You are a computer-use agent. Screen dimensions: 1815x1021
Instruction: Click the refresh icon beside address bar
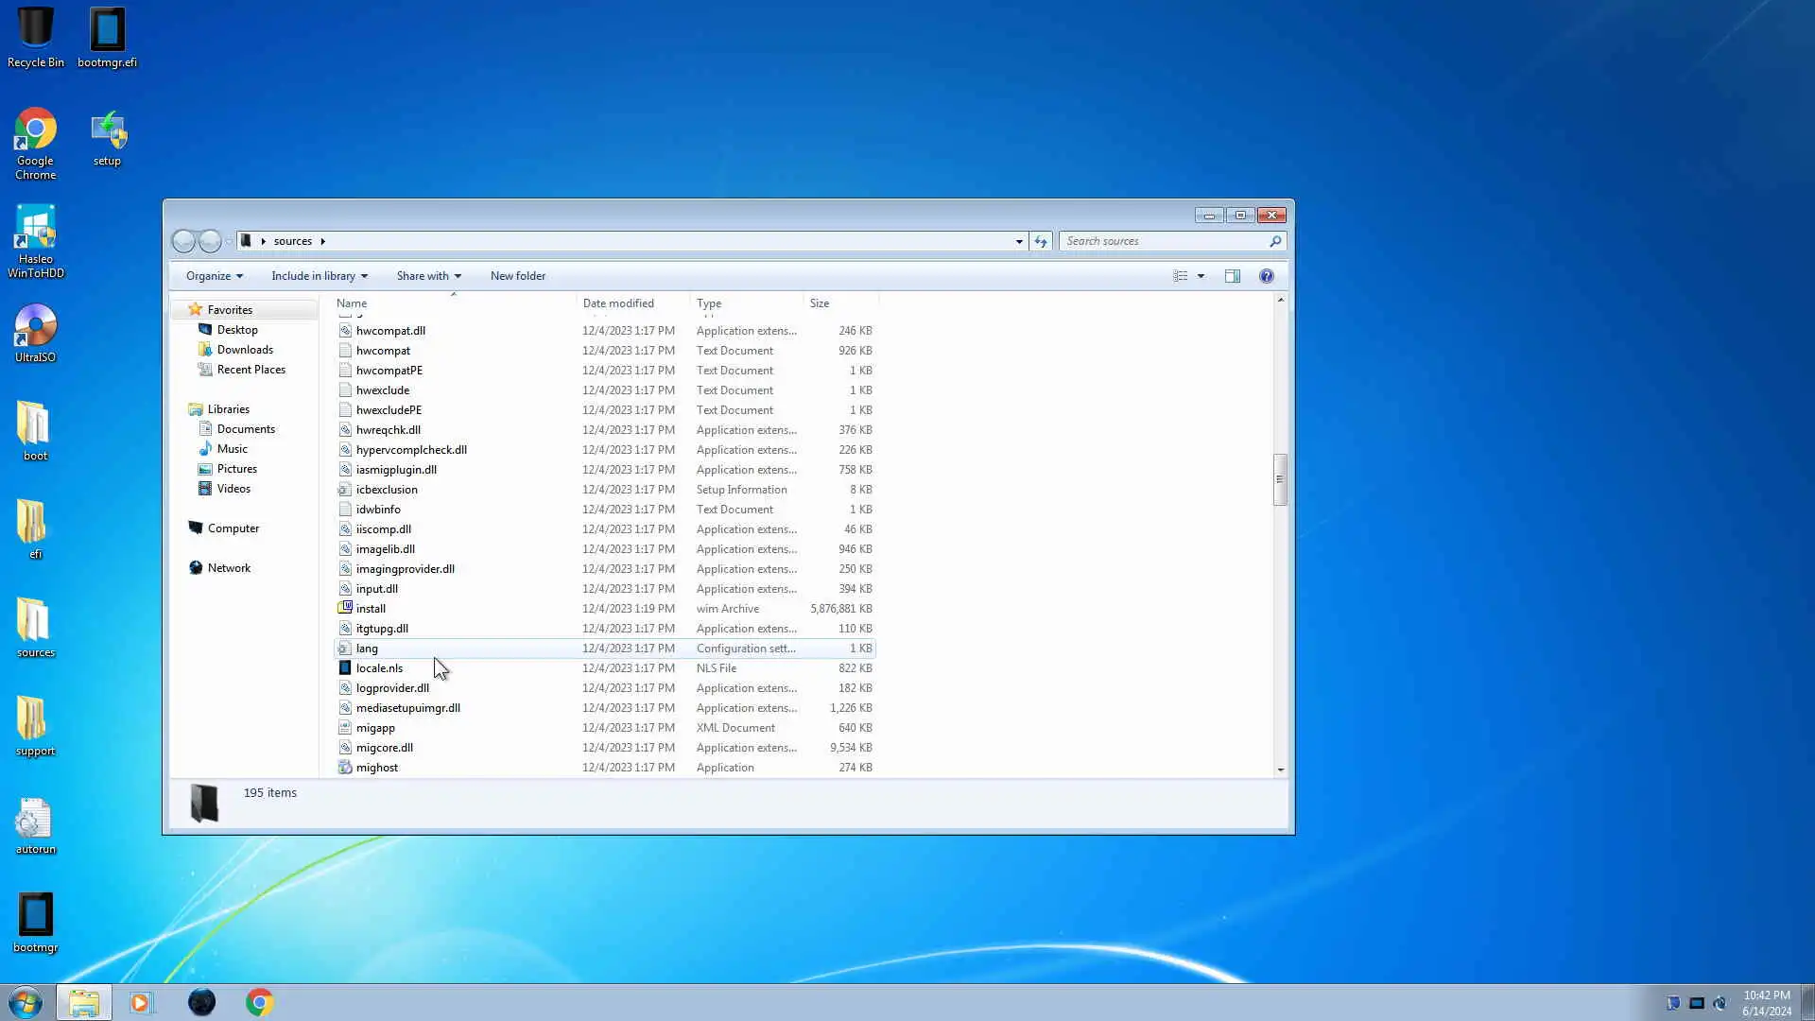tap(1041, 241)
